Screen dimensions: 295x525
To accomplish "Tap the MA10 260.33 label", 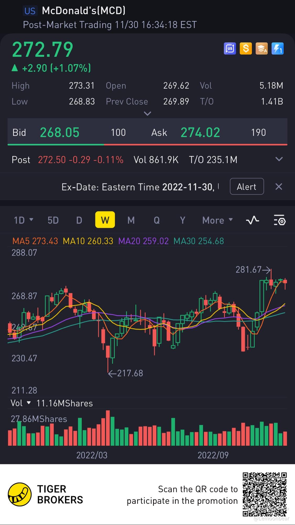I will click(88, 241).
